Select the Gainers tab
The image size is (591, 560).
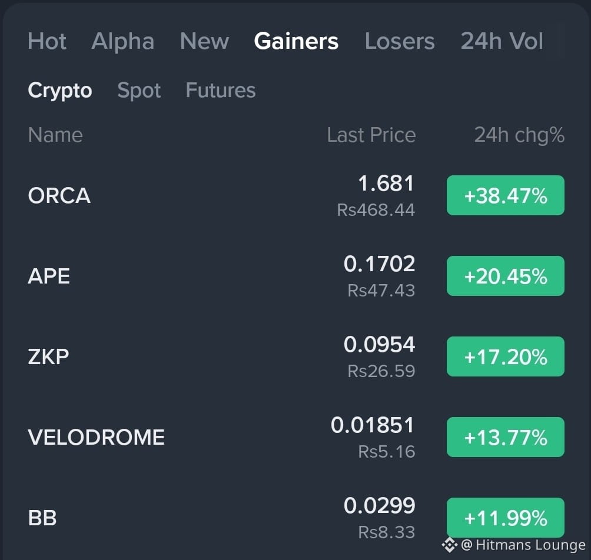click(296, 41)
